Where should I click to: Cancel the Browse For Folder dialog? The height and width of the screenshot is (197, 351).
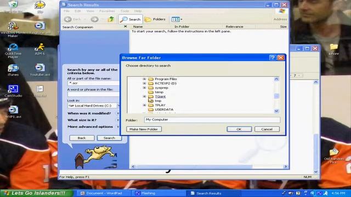(x=267, y=129)
